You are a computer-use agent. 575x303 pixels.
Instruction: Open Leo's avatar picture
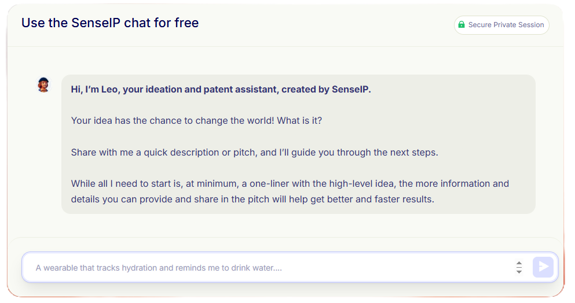pyautogui.click(x=43, y=84)
